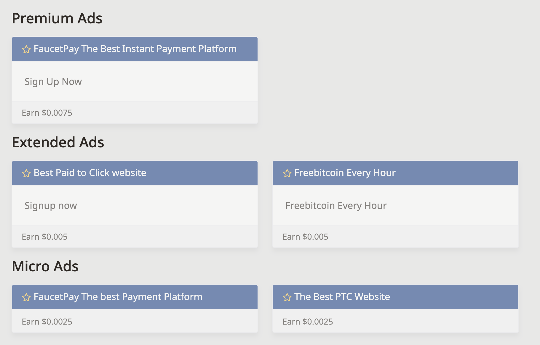Click Earn $0.005 under Freebitcoin Every Hour
Image resolution: width=540 pixels, height=345 pixels.
[x=305, y=237]
